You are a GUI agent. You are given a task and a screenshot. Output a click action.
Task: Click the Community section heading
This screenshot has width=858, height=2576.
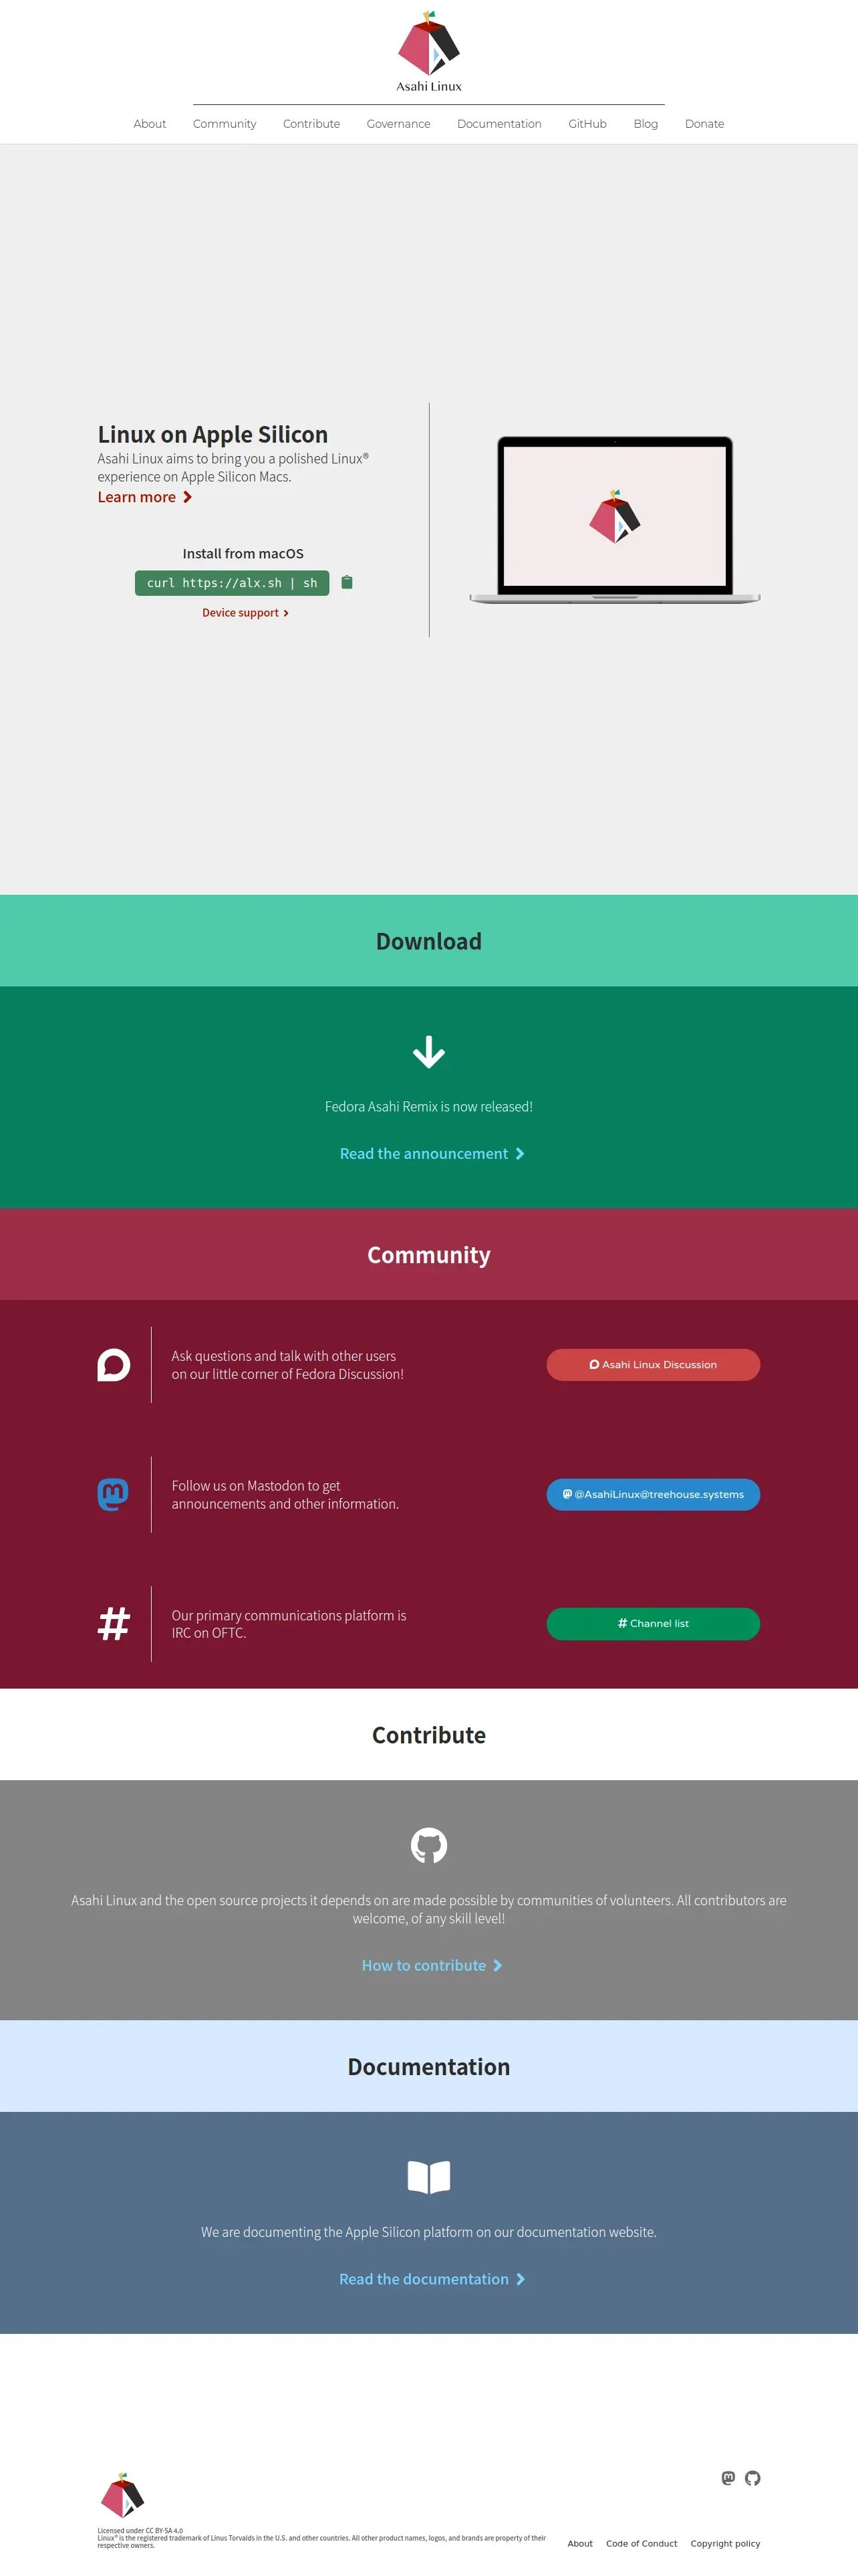pyautogui.click(x=428, y=1255)
